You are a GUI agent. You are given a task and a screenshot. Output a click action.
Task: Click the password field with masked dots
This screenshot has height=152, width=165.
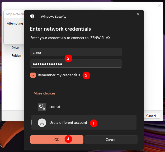click(x=76, y=64)
